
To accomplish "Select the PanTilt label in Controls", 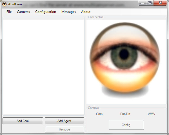I will coord(125,114).
